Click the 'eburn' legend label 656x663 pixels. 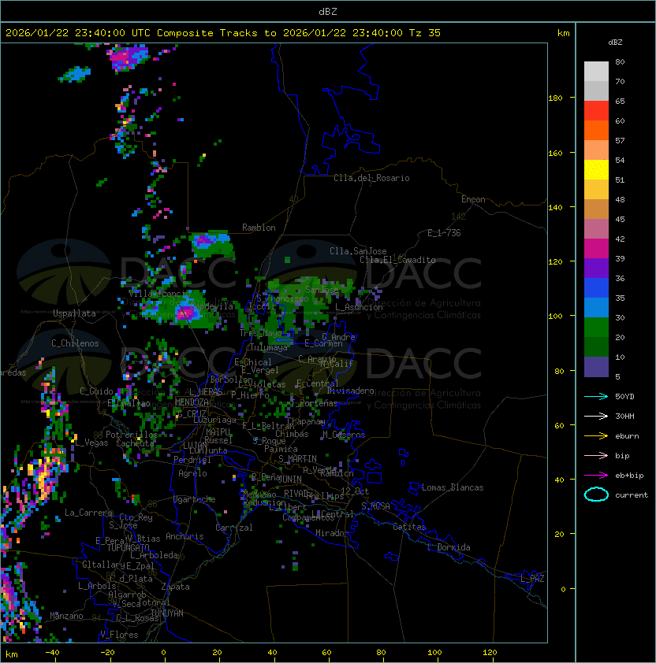point(627,436)
